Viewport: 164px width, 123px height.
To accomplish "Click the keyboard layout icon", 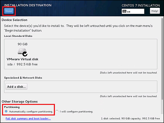I will 124,11.
